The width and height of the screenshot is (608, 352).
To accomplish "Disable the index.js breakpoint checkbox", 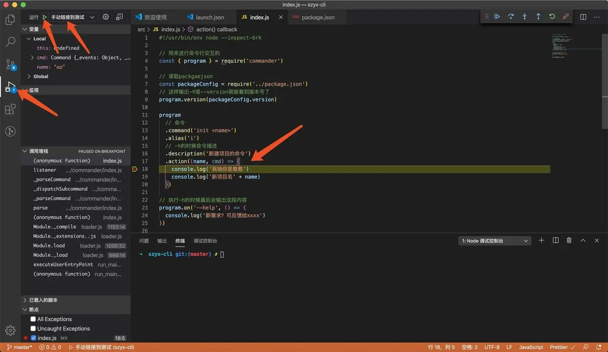I will [x=33, y=338].
